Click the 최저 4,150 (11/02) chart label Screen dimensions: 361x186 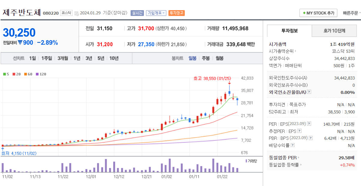19,153
